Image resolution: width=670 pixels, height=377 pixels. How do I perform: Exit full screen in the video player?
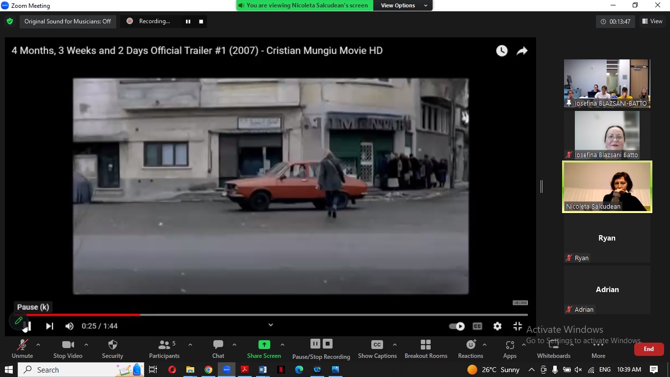click(517, 326)
